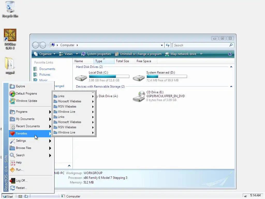Sort by the Type column header

coord(104,61)
